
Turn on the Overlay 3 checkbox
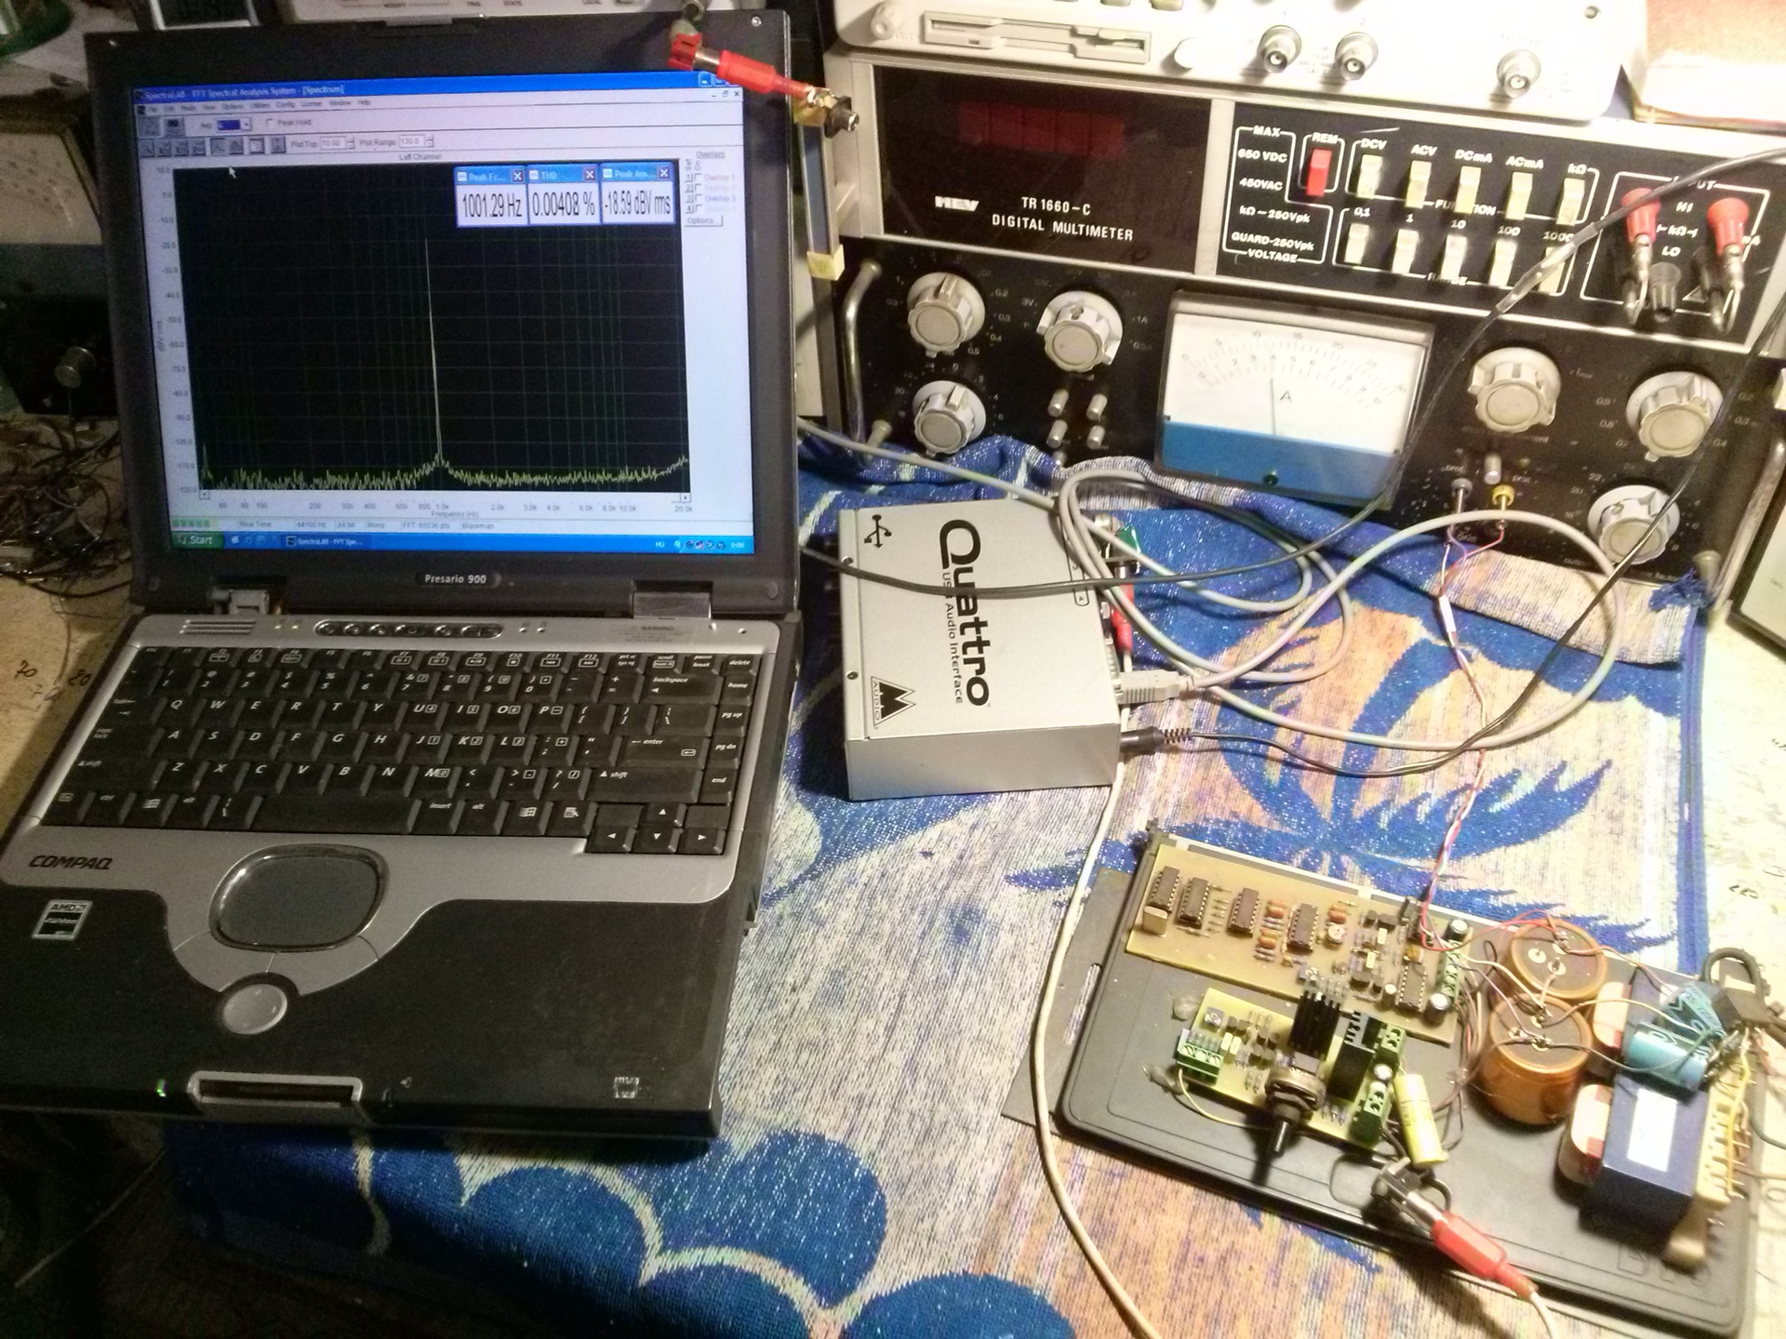point(698,198)
